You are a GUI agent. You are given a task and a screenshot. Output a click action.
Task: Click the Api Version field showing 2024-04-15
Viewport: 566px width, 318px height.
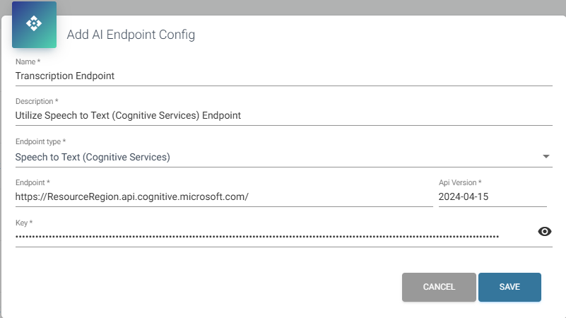point(492,197)
